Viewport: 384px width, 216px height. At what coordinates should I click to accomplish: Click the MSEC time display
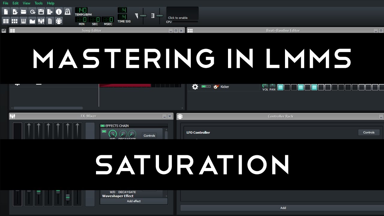tap(108, 19)
